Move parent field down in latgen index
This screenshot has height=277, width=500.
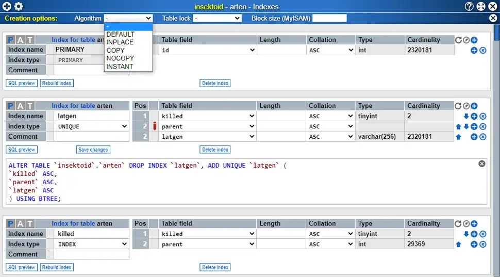[x=466, y=126]
